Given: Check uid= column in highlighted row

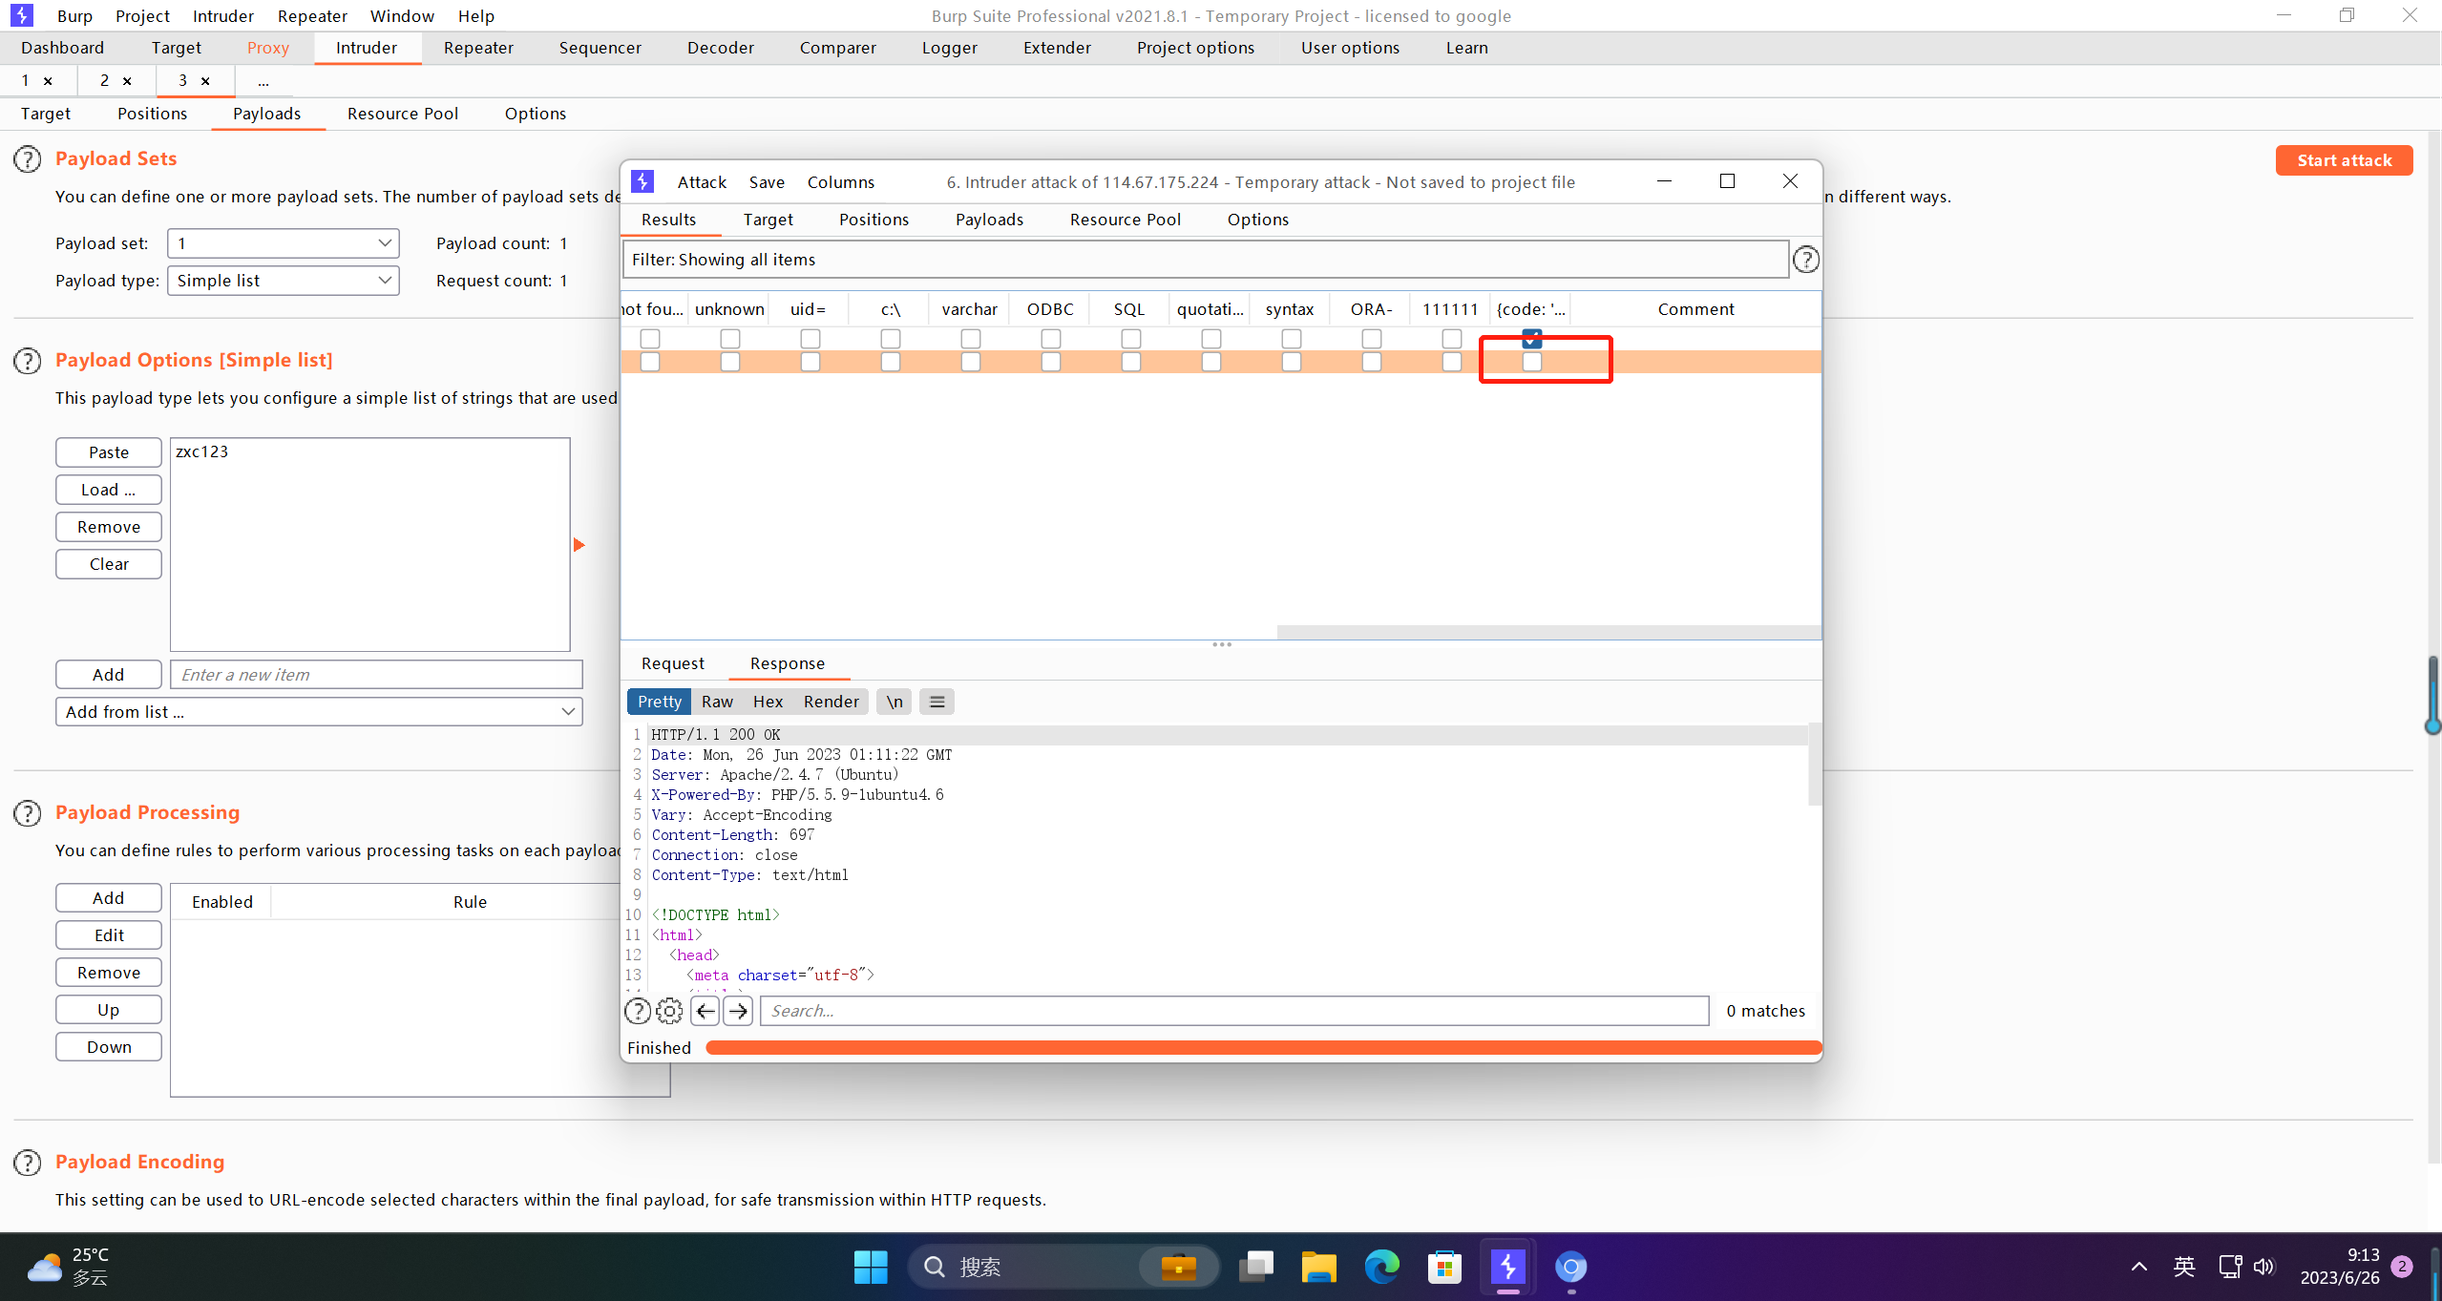Looking at the screenshot, I should (810, 362).
